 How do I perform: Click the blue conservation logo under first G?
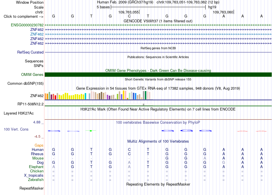[54, 131]
